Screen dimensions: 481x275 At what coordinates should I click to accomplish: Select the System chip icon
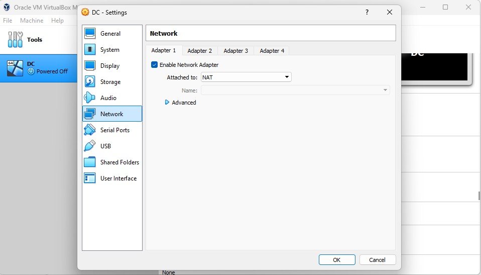[90, 49]
